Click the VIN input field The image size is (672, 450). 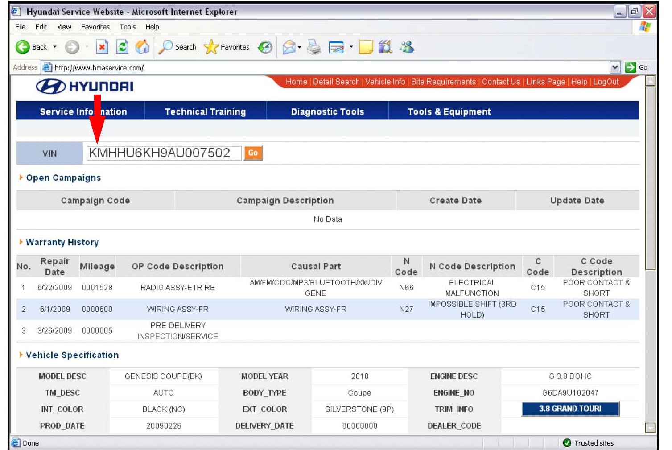tap(164, 153)
